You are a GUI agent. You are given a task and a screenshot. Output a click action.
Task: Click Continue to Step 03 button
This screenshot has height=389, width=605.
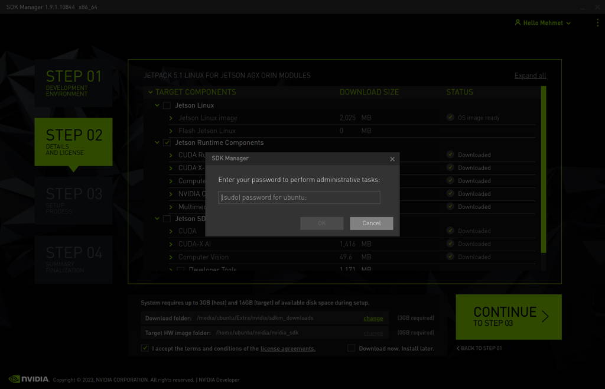[509, 317]
